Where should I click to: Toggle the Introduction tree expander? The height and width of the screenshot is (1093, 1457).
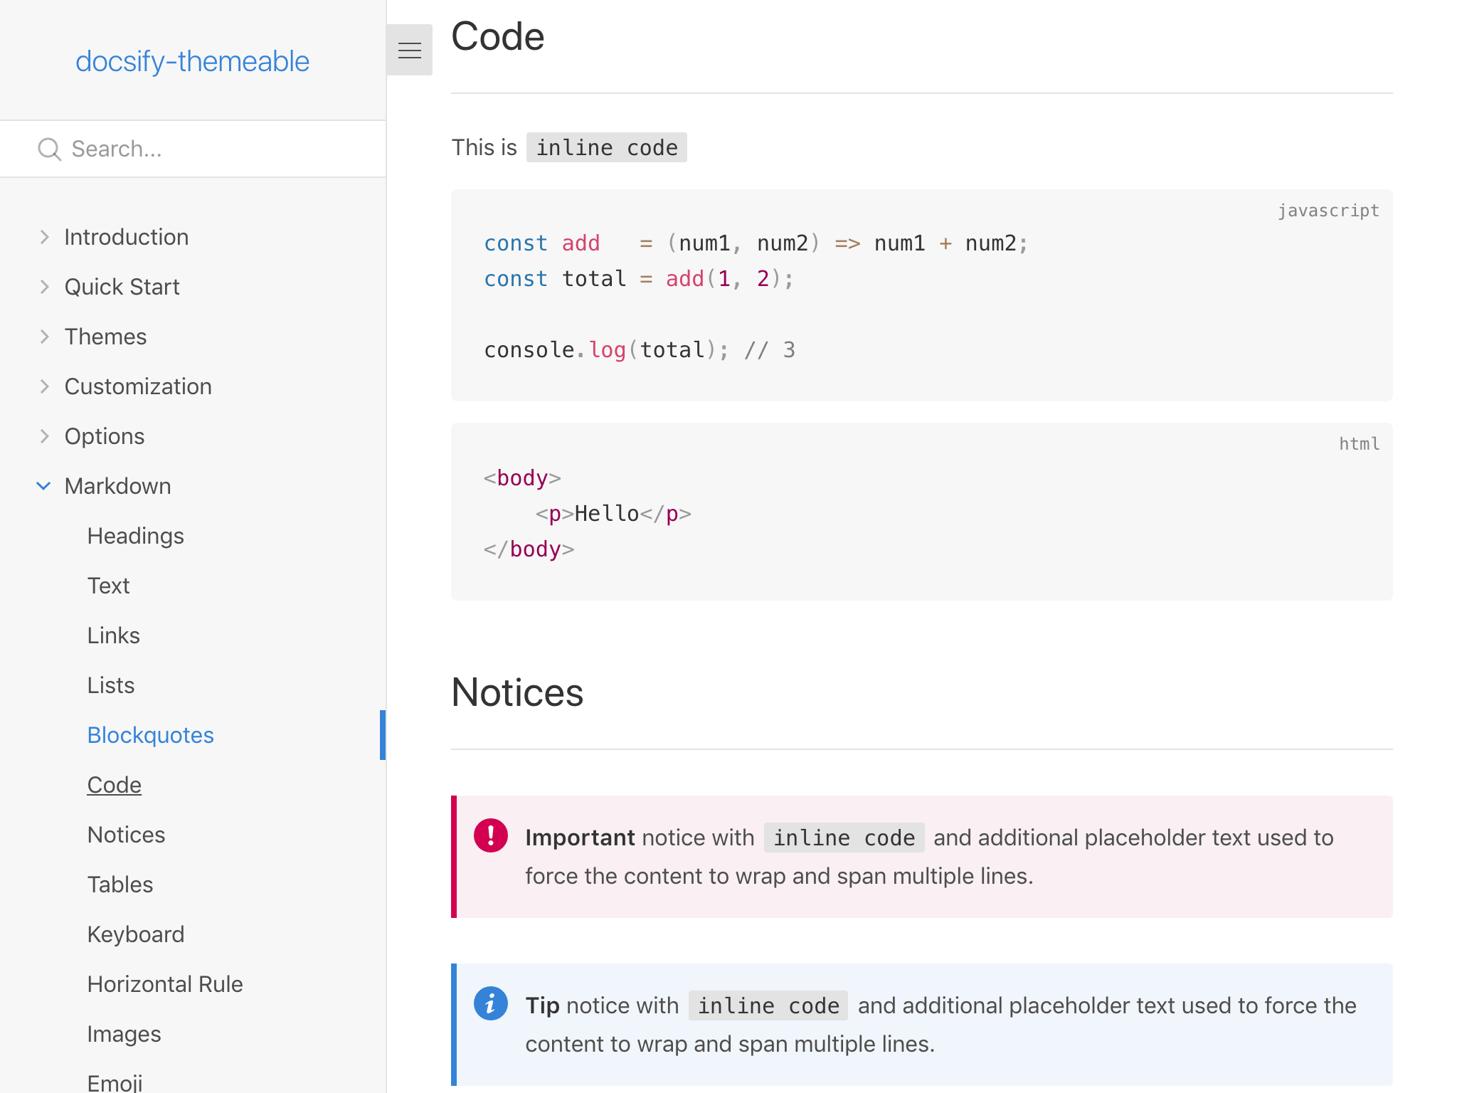pos(45,236)
